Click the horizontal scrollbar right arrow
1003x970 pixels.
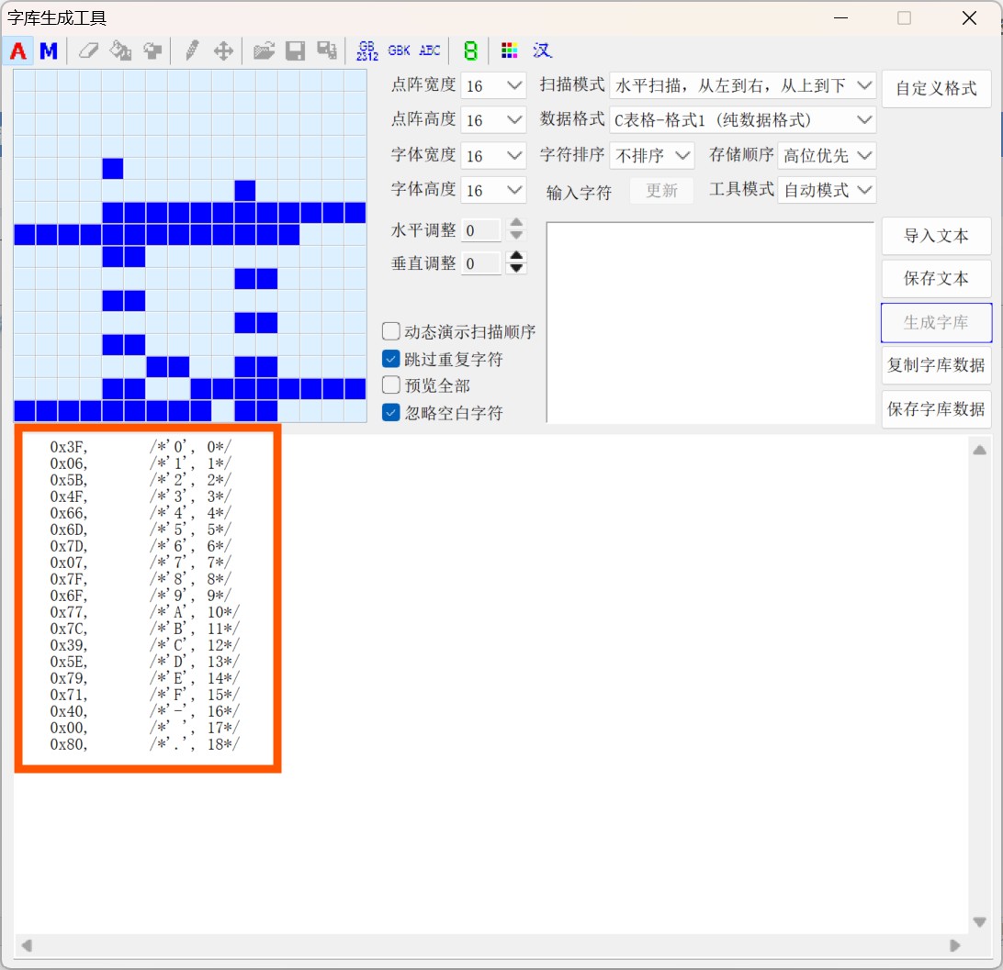click(955, 945)
